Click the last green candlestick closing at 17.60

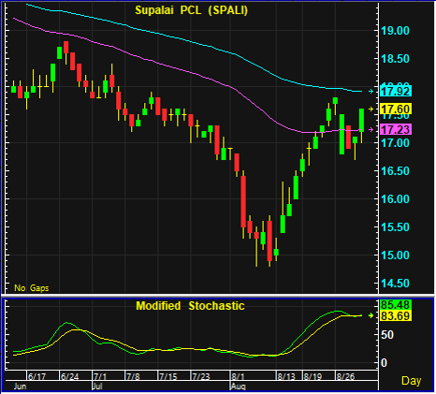pos(361,121)
